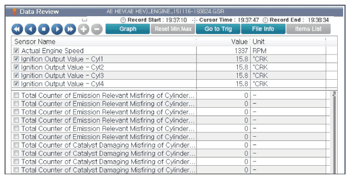The image size is (350, 179).
Task: Step back one frame with the left arrow
Action: (x=31, y=29)
